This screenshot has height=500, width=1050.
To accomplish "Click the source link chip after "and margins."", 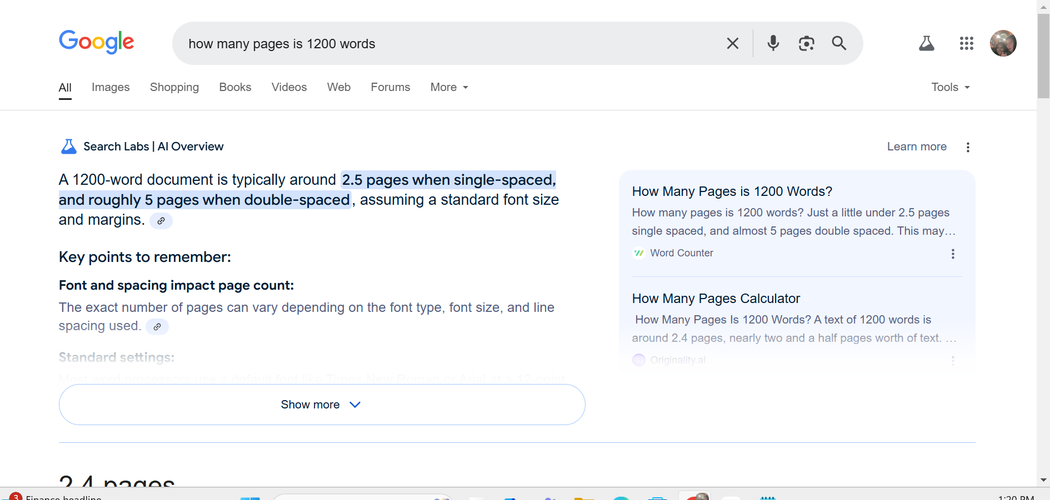I will pos(161,221).
